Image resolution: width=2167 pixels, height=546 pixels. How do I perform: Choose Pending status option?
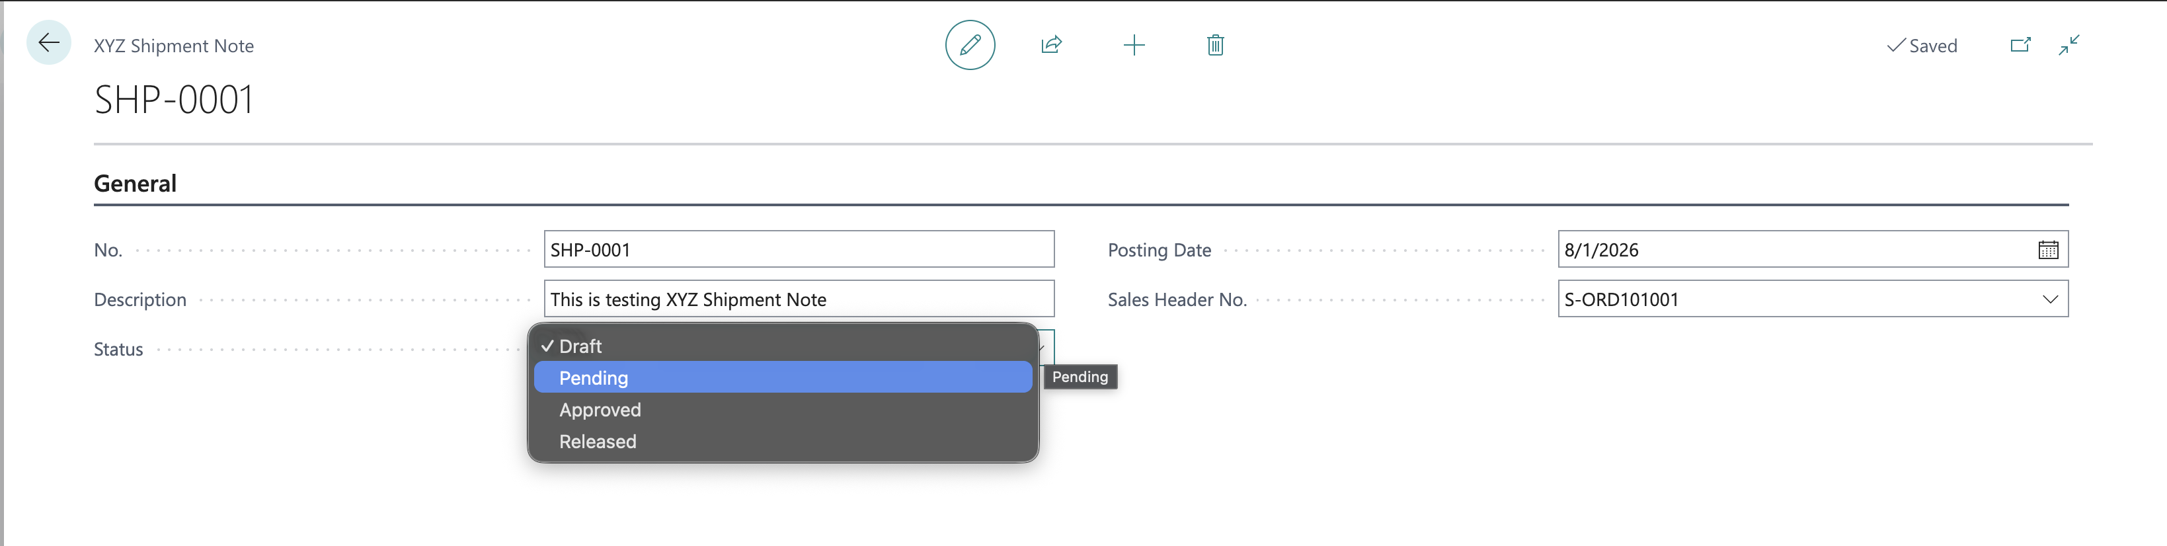(x=782, y=377)
